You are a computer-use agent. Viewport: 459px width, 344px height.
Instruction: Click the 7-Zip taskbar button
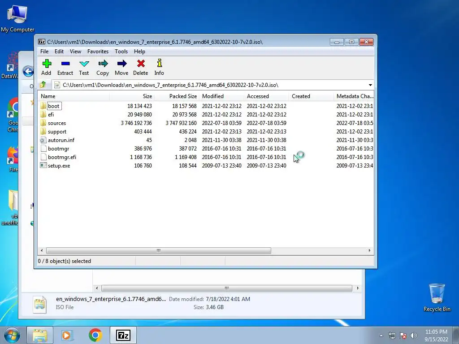pos(123,335)
